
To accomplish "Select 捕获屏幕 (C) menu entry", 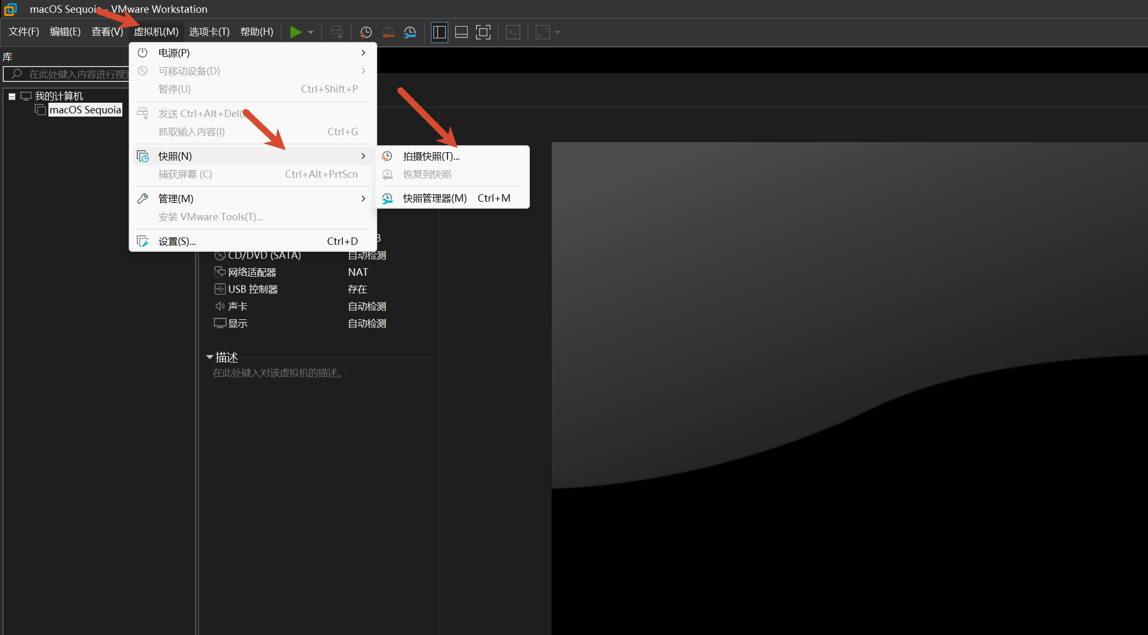I will point(253,174).
